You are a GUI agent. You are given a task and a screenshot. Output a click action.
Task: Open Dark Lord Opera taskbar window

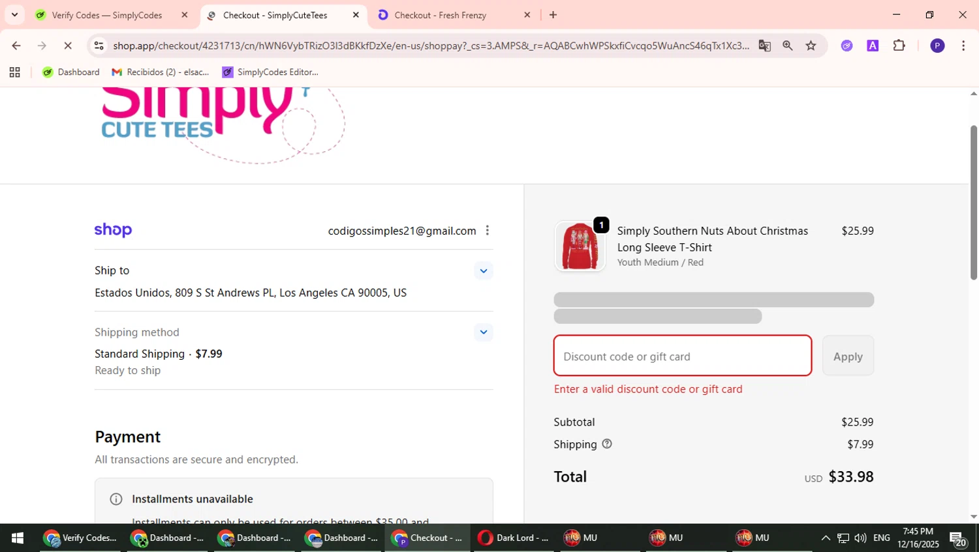pos(514,538)
